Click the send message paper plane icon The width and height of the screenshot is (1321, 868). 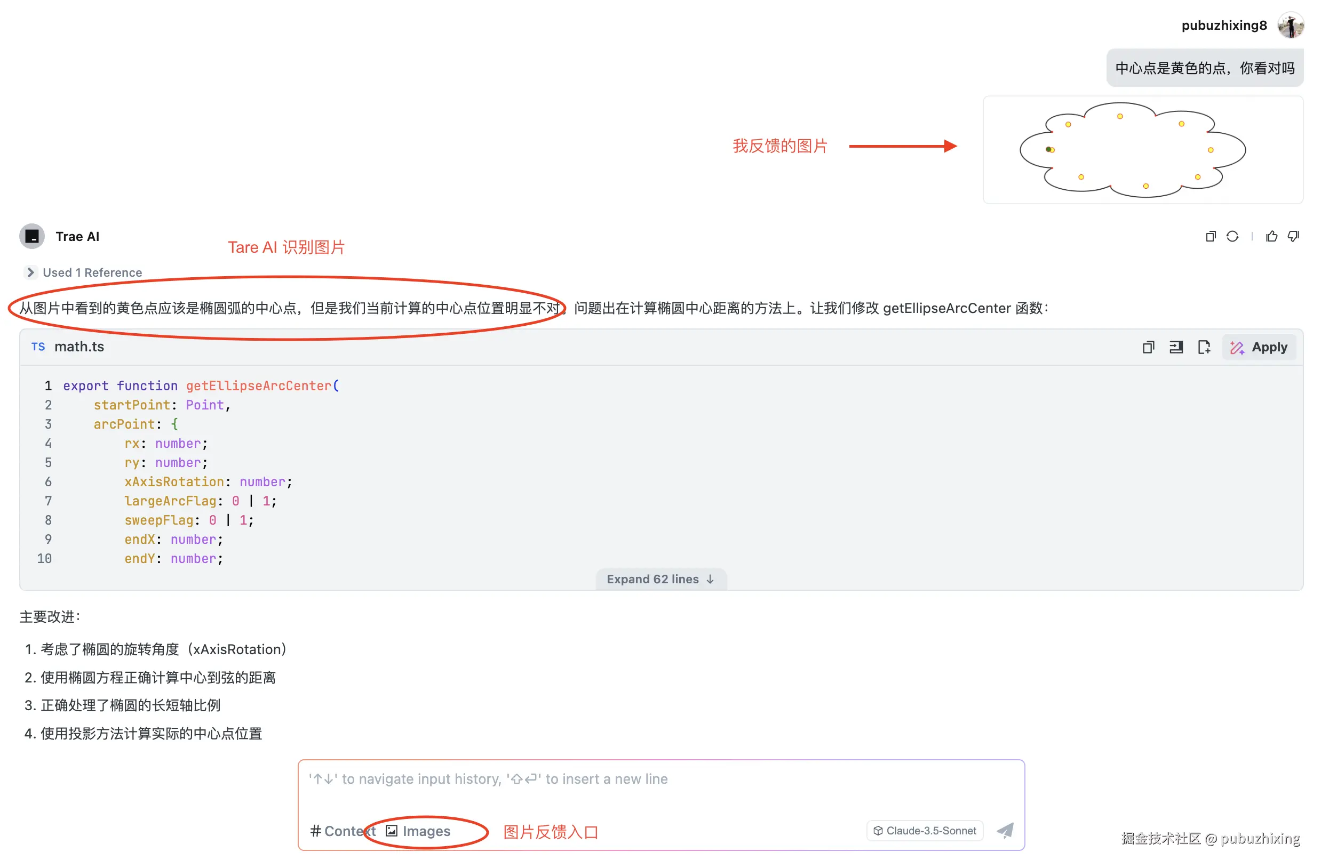tap(1005, 830)
